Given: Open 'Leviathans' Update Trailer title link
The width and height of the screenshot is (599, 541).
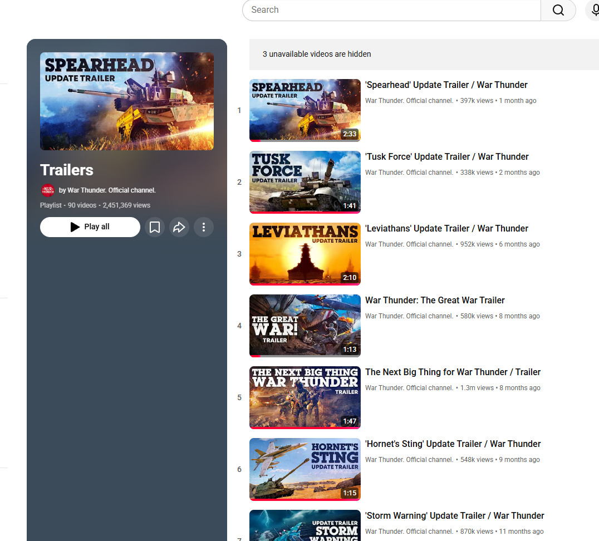Looking at the screenshot, I should pyautogui.click(x=446, y=229).
